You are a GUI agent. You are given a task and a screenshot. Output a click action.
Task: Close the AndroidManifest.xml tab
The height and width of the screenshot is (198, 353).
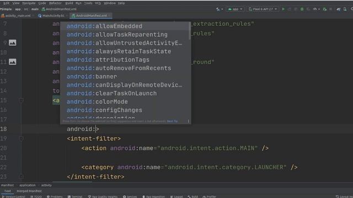(110, 16)
